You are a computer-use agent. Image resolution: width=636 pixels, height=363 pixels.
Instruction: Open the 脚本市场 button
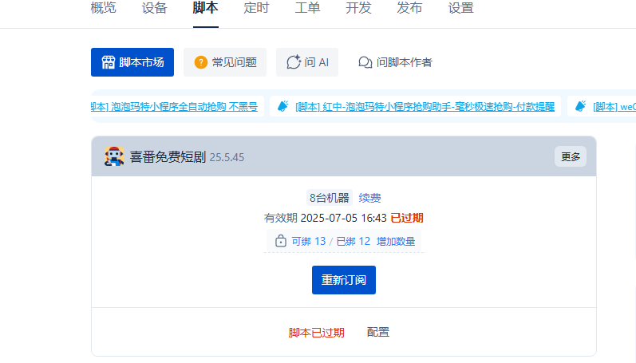pos(132,62)
